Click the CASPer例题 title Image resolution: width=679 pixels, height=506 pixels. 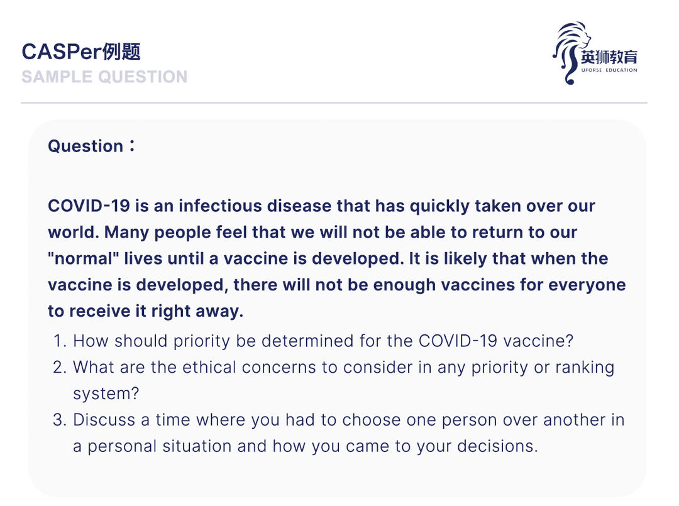(x=81, y=52)
